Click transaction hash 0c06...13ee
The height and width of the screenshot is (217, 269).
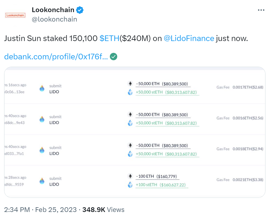pos(14,92)
